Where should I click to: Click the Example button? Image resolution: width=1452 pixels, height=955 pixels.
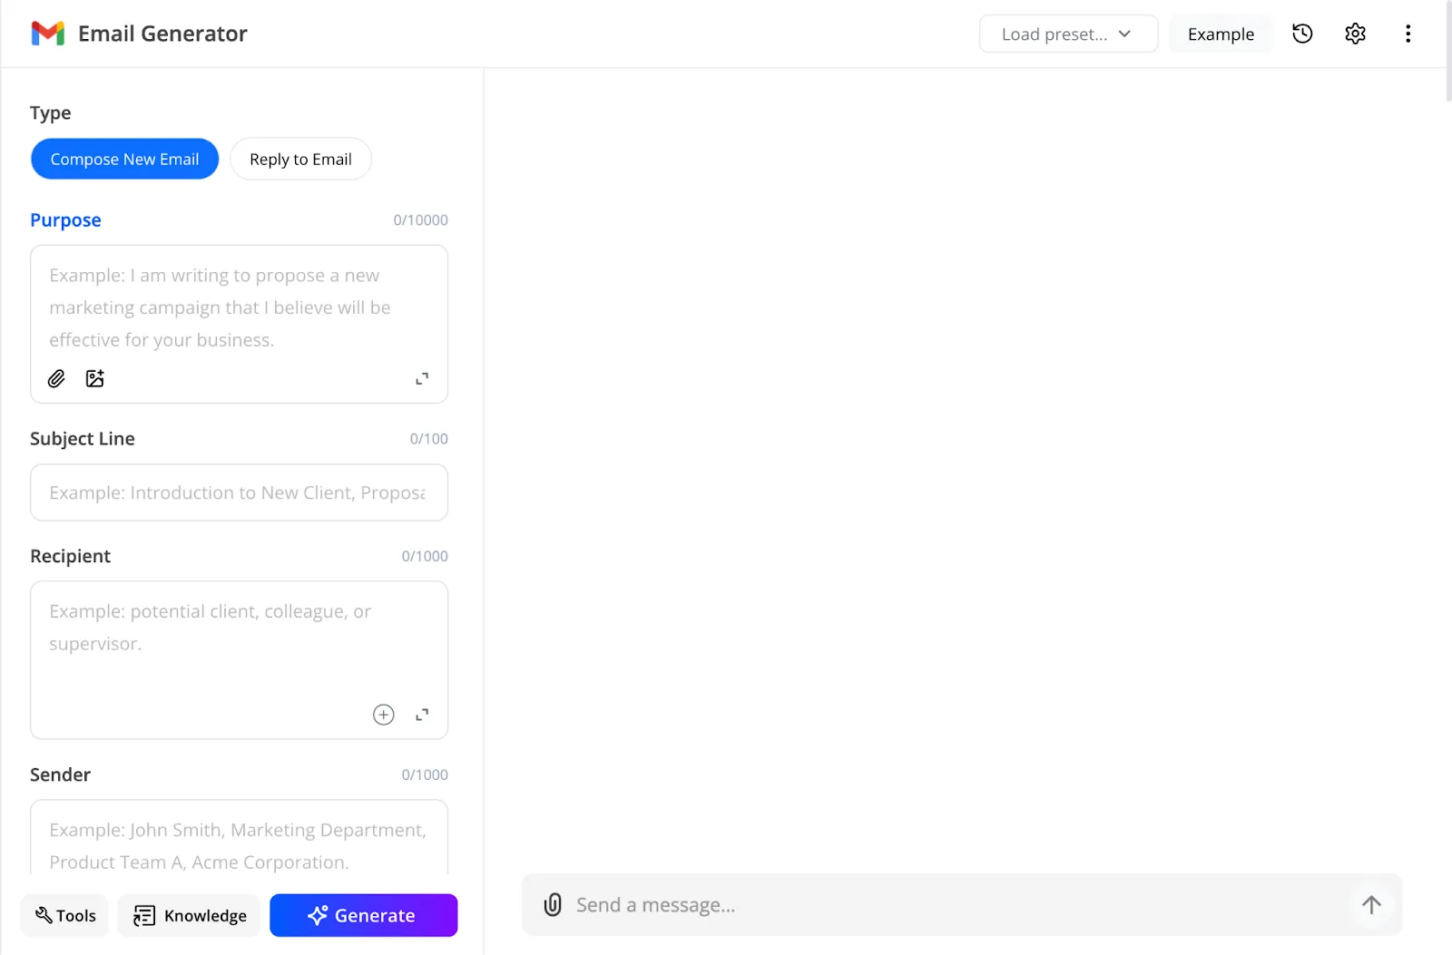click(1221, 34)
